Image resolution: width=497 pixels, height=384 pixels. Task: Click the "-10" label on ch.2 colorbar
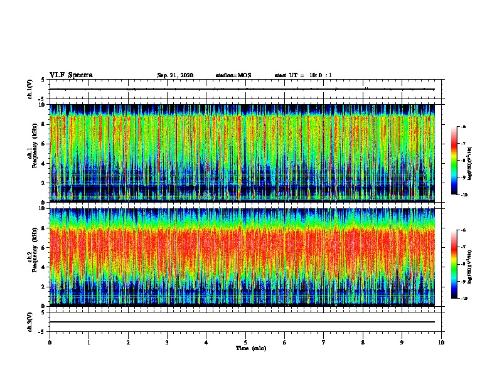click(x=464, y=299)
